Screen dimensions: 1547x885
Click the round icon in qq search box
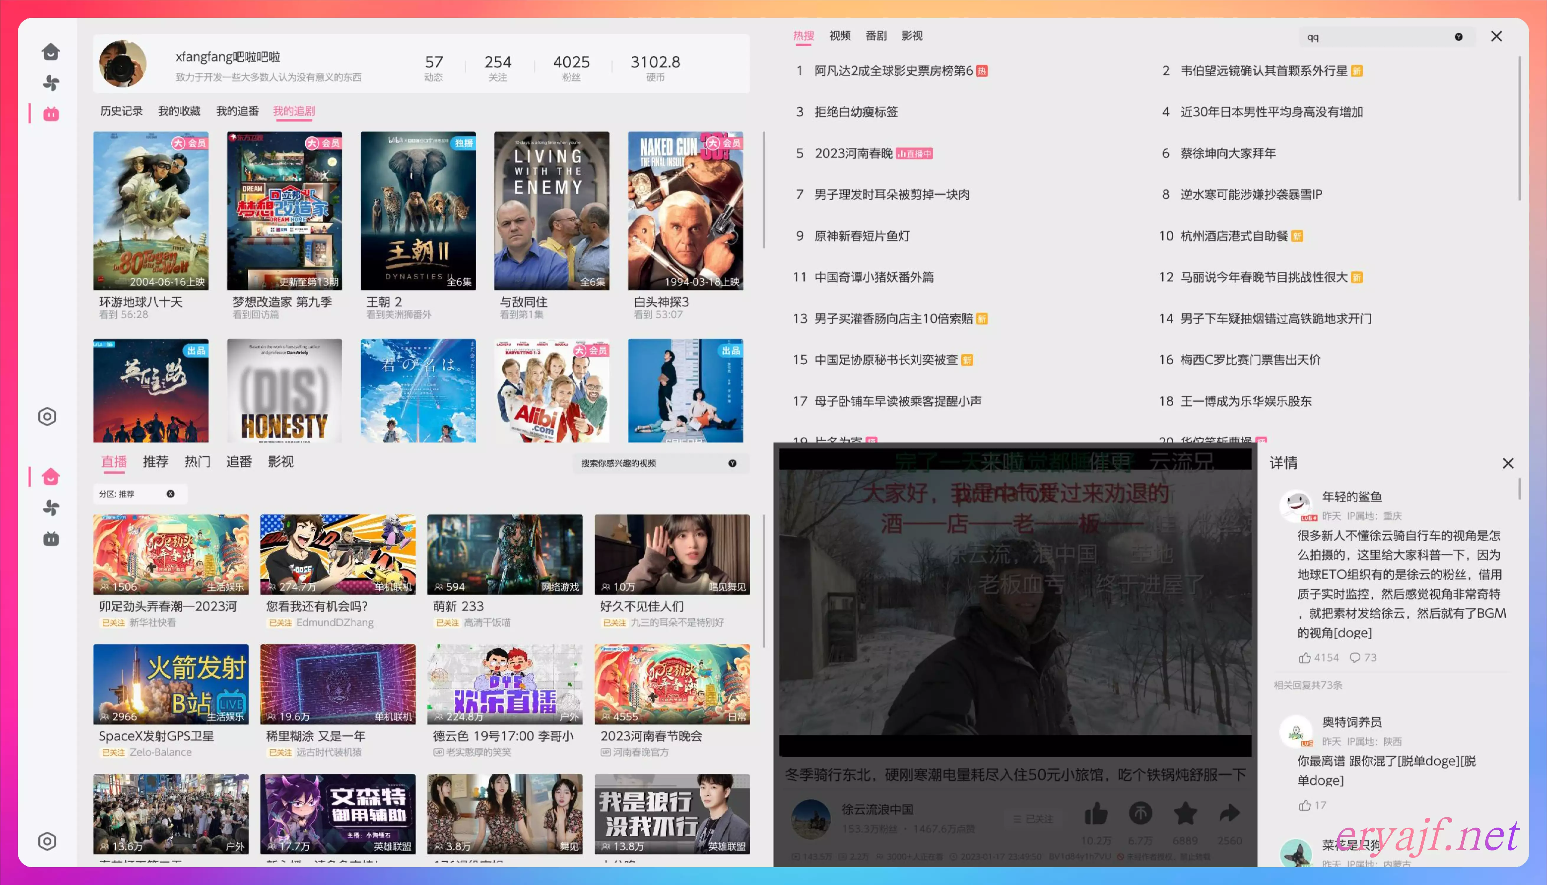click(1458, 37)
